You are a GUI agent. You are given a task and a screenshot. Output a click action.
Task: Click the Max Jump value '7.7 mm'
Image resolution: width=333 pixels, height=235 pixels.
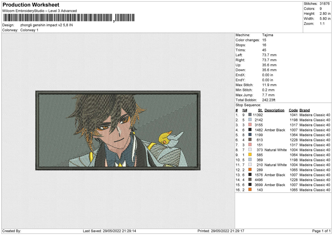pyautogui.click(x=268, y=95)
